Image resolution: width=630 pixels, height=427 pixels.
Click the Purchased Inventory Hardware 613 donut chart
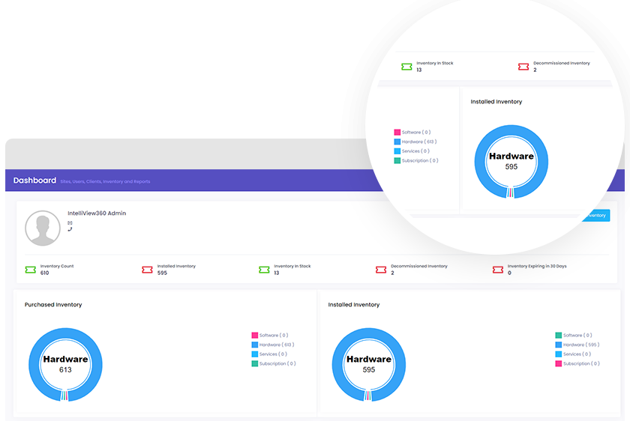[x=65, y=364]
